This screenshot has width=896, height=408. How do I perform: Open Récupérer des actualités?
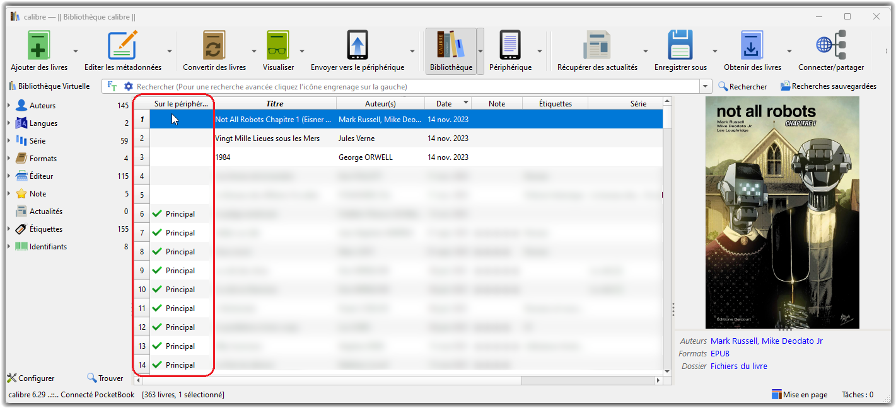(596, 47)
